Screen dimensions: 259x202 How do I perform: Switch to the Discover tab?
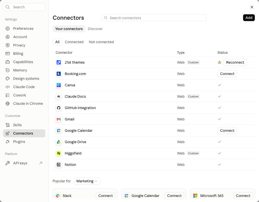[x=95, y=29]
